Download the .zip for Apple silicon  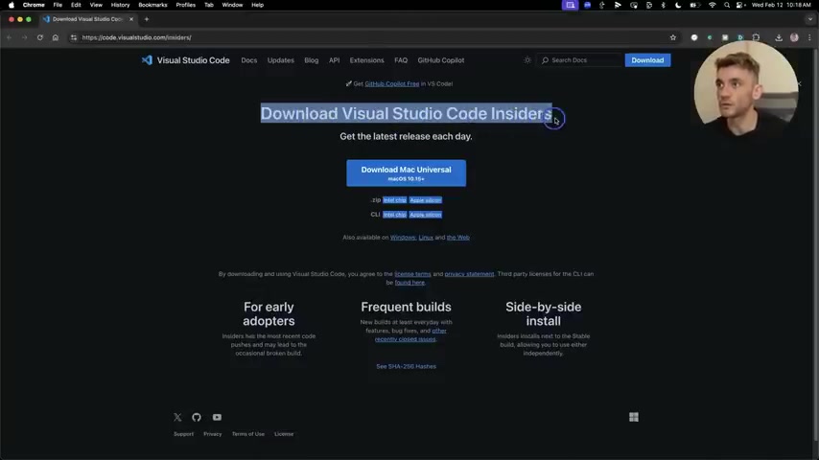click(x=425, y=200)
